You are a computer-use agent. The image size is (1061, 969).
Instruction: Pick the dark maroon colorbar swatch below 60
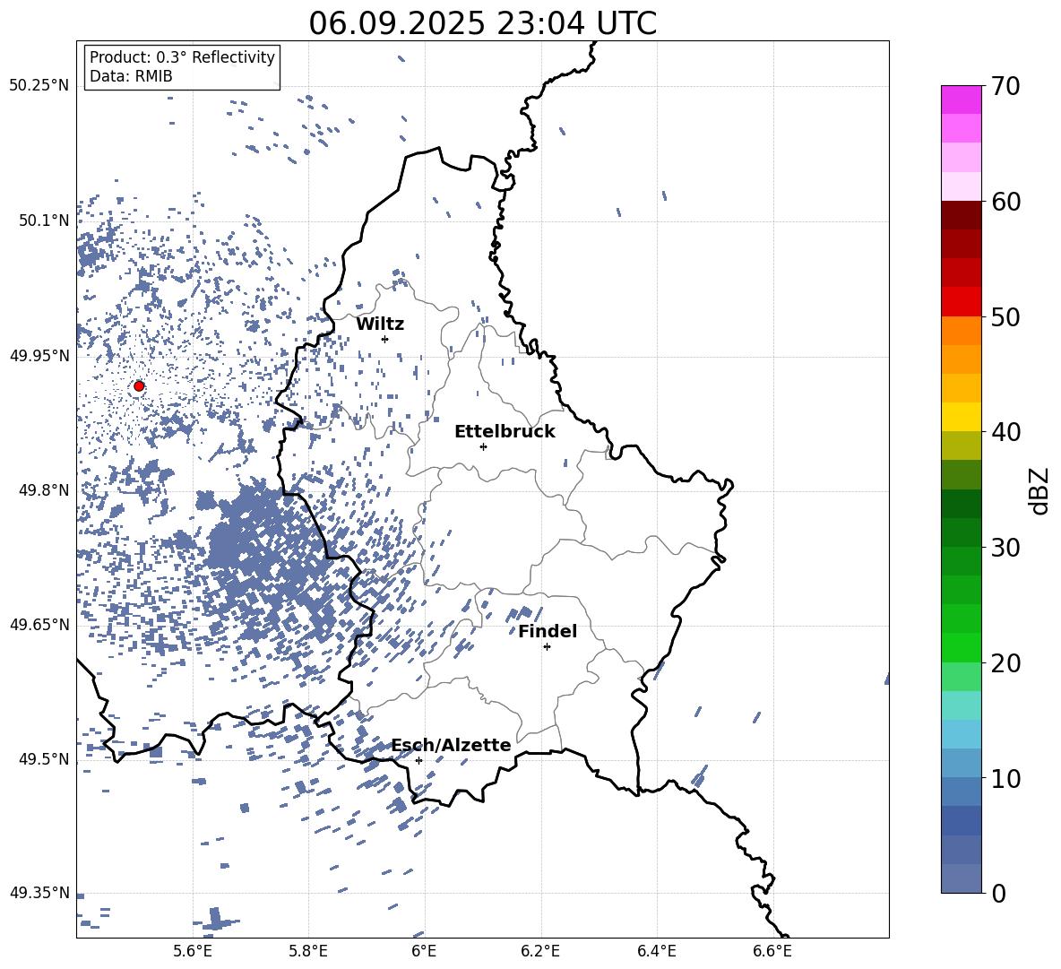962,215
